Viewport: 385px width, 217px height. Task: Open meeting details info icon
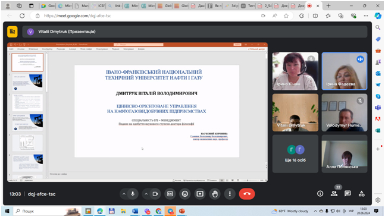tap(320, 194)
